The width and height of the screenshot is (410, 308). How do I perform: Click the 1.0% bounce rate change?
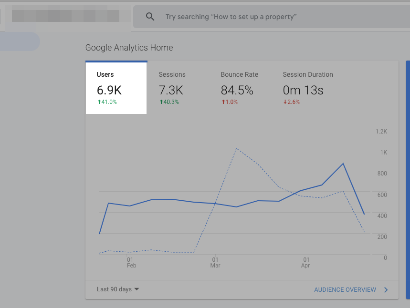[230, 102]
